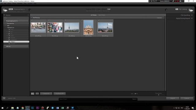Viewport: 196px width, 110px height.
Task: Expand tray hidden icons chevron
Action: click(174, 108)
